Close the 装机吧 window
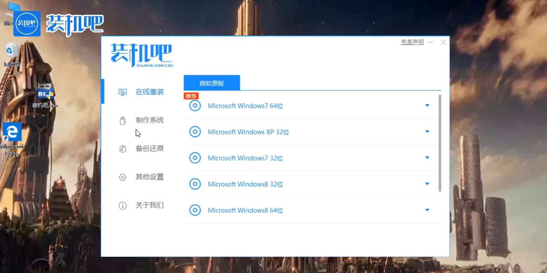547x273 pixels. coord(443,42)
